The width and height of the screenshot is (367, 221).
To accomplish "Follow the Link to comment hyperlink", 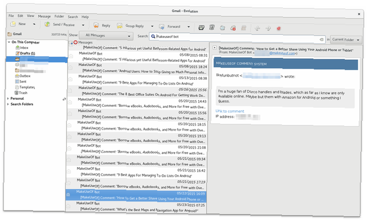I will [230, 111].
